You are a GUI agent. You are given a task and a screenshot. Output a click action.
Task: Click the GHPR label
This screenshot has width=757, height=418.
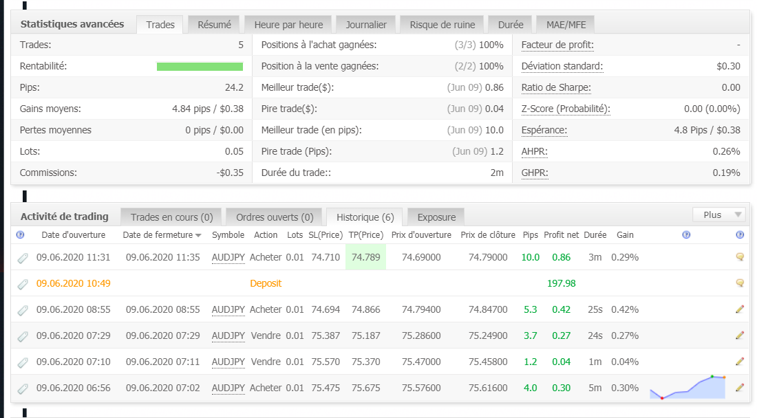pos(535,173)
